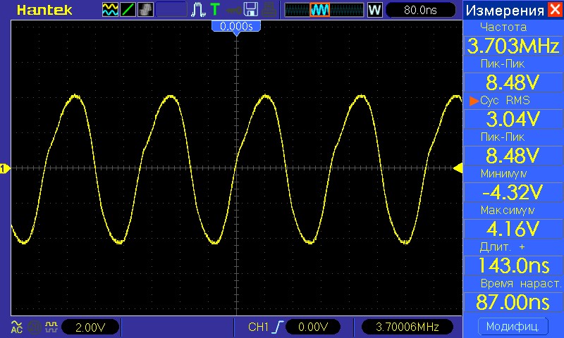Open the 80.0ns timebase field

420,10
